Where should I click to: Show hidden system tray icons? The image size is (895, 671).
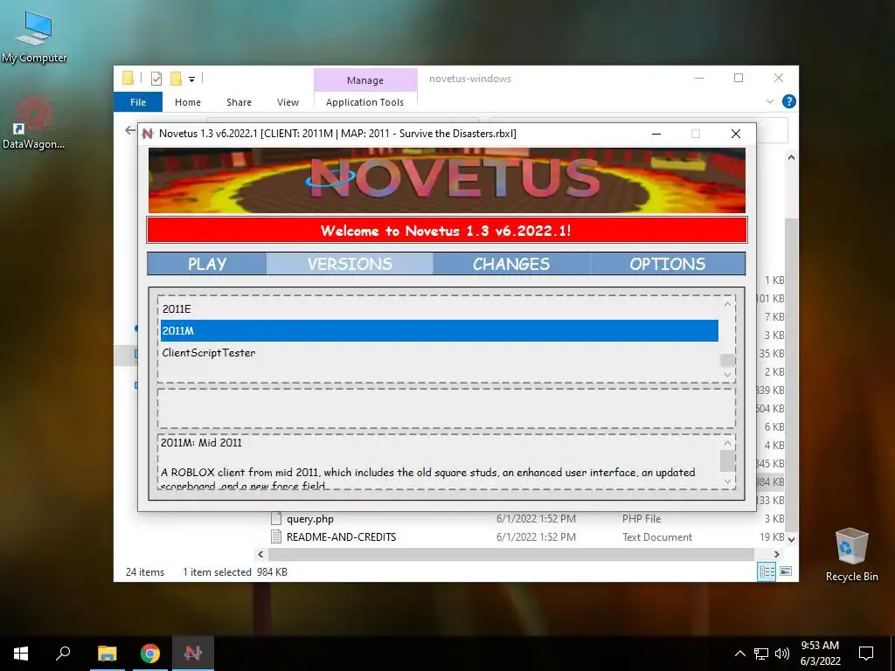click(739, 654)
